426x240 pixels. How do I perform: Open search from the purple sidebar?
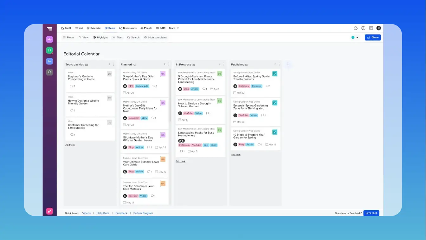(x=49, y=72)
